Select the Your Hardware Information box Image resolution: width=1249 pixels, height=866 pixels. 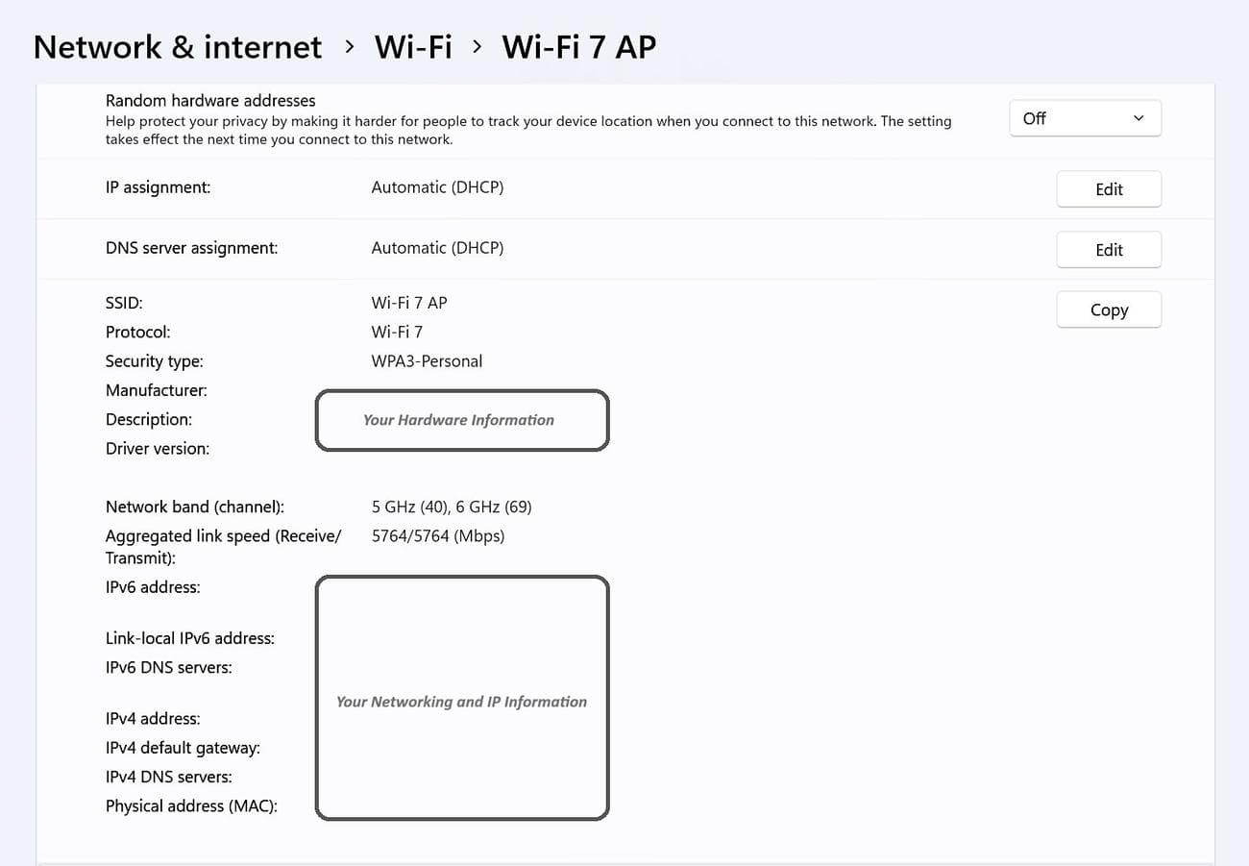pos(461,420)
